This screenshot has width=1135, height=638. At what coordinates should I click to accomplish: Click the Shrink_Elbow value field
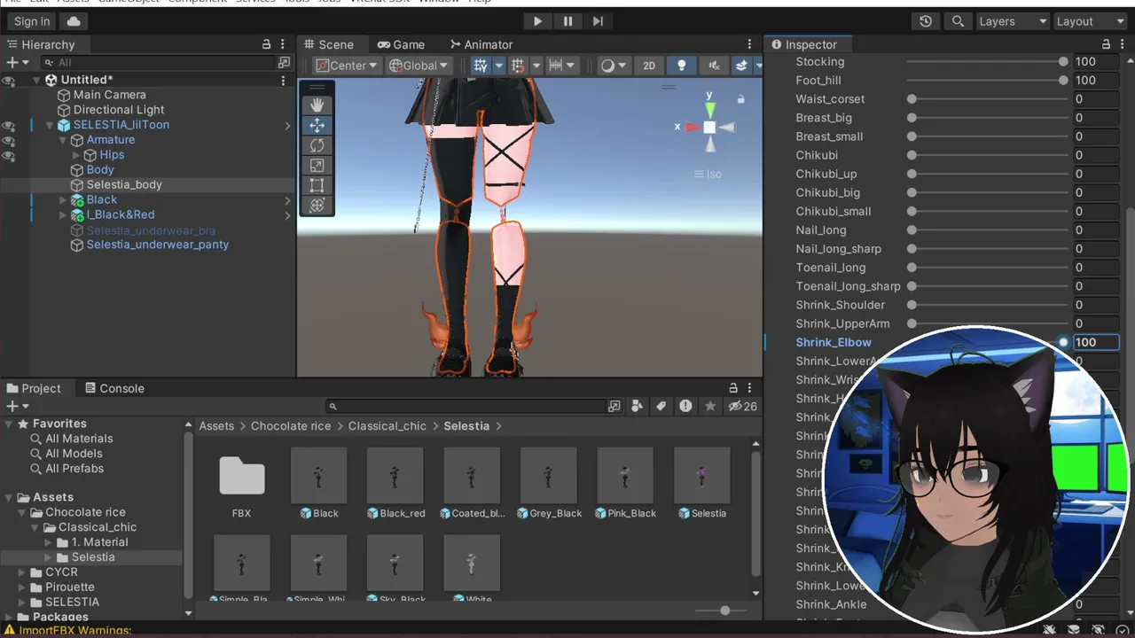(1096, 342)
